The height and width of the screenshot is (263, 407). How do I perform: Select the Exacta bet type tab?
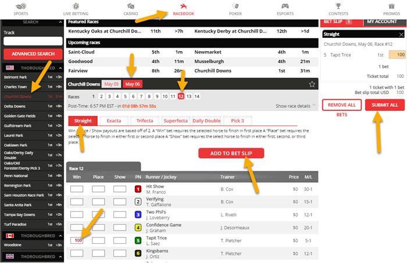coord(114,121)
